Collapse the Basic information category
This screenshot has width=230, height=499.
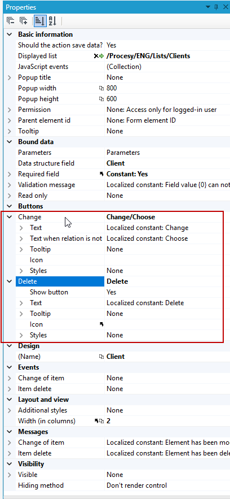coord(10,34)
